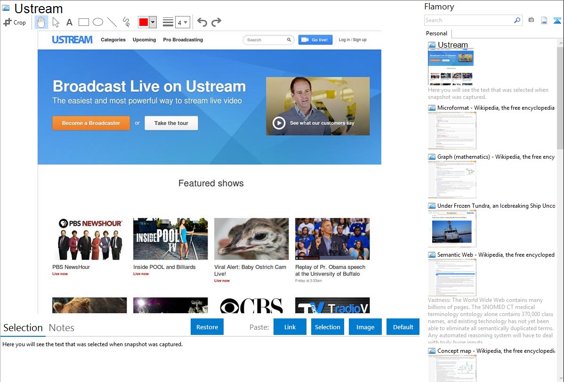Select the Crop tool
564x382 pixels.
coord(15,22)
